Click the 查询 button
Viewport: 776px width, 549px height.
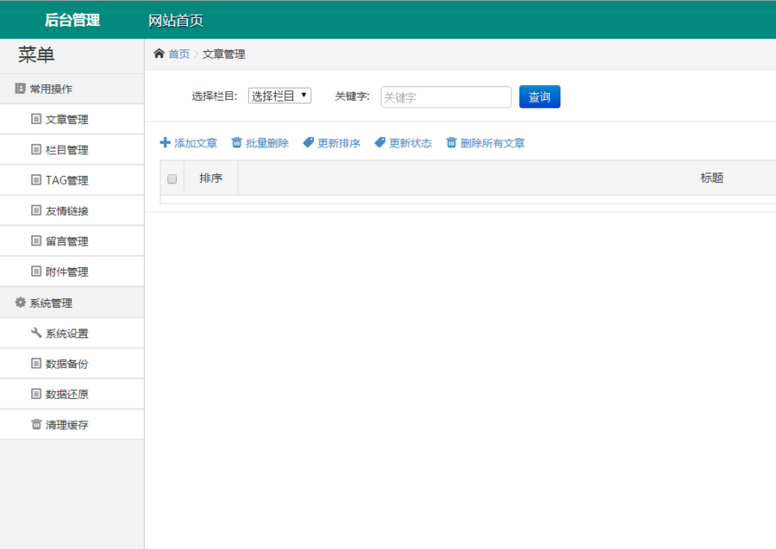539,97
